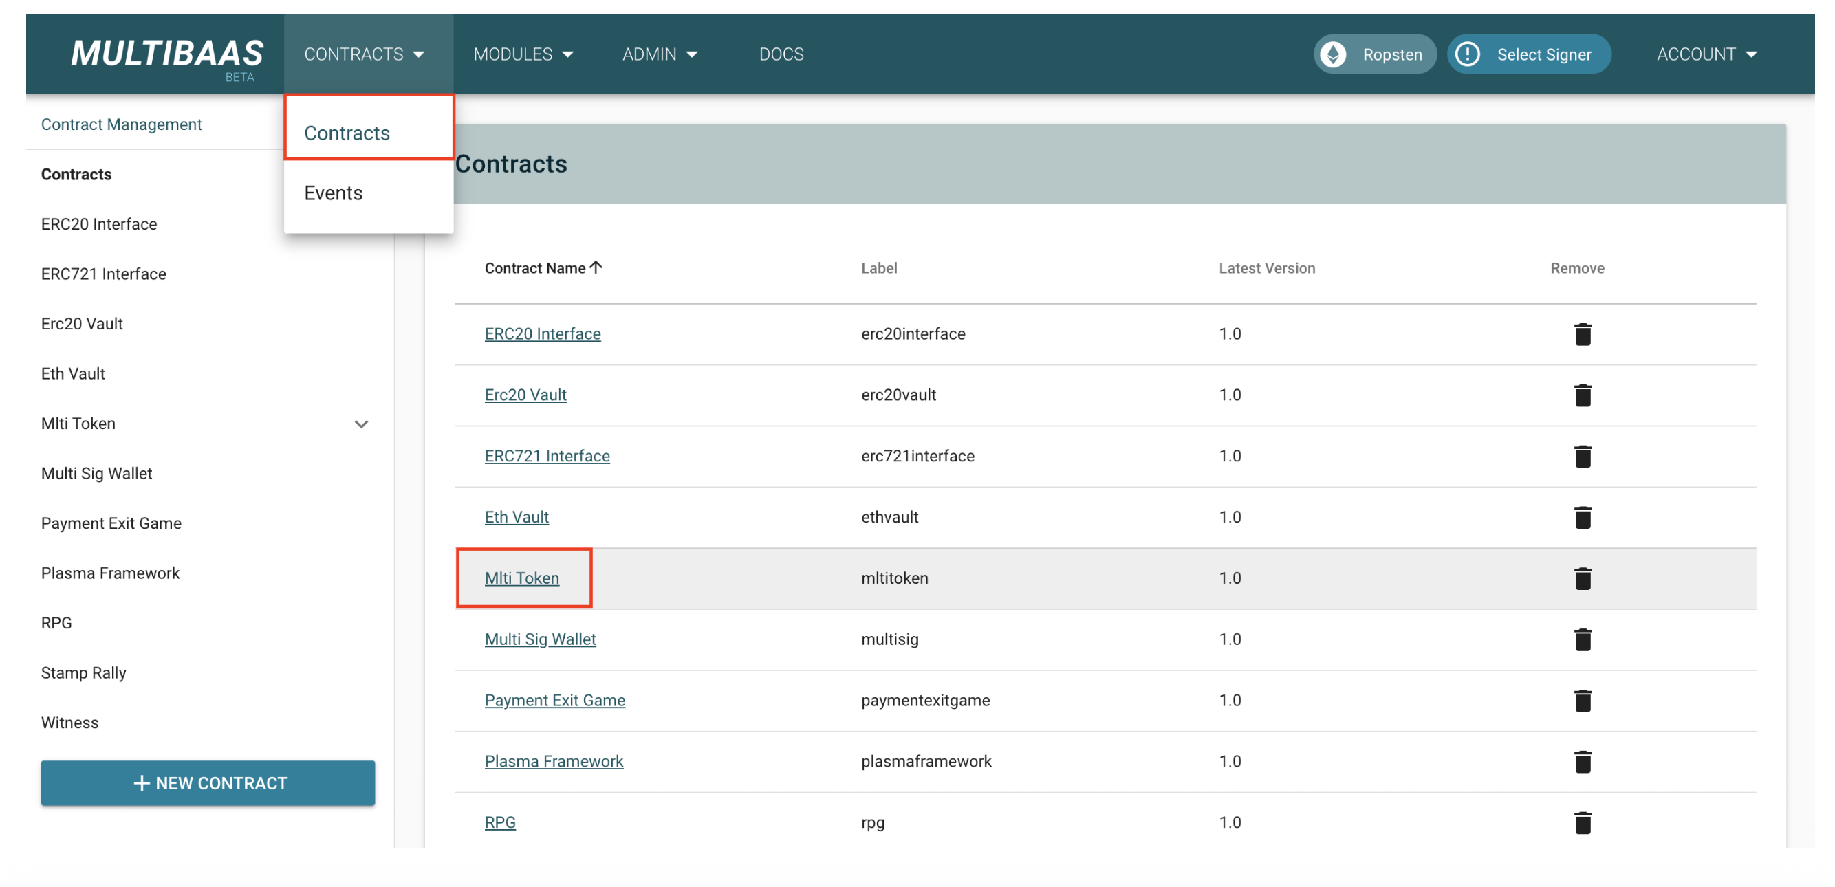This screenshot has height=887, width=1835.
Task: Select Erc20 Vault in the sidebar
Action: click(x=82, y=324)
